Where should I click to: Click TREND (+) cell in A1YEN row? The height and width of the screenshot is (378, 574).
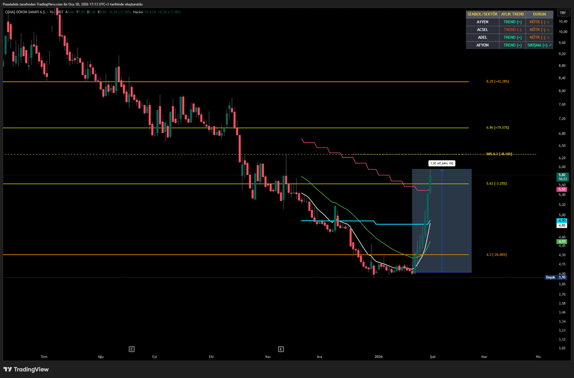[512, 22]
